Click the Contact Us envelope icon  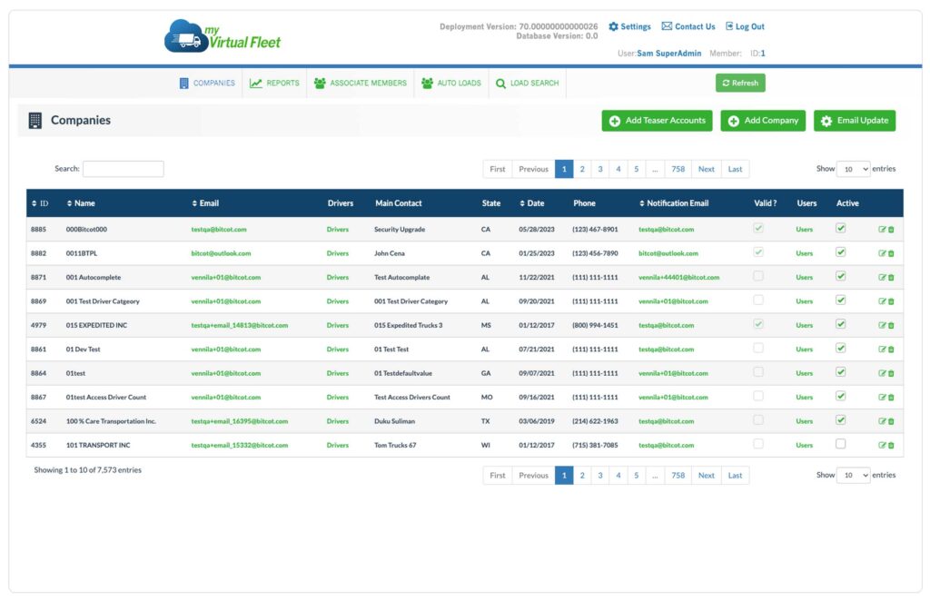point(667,27)
